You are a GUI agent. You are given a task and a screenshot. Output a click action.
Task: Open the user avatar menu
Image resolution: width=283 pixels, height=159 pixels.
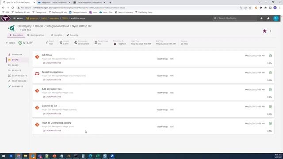276,19
